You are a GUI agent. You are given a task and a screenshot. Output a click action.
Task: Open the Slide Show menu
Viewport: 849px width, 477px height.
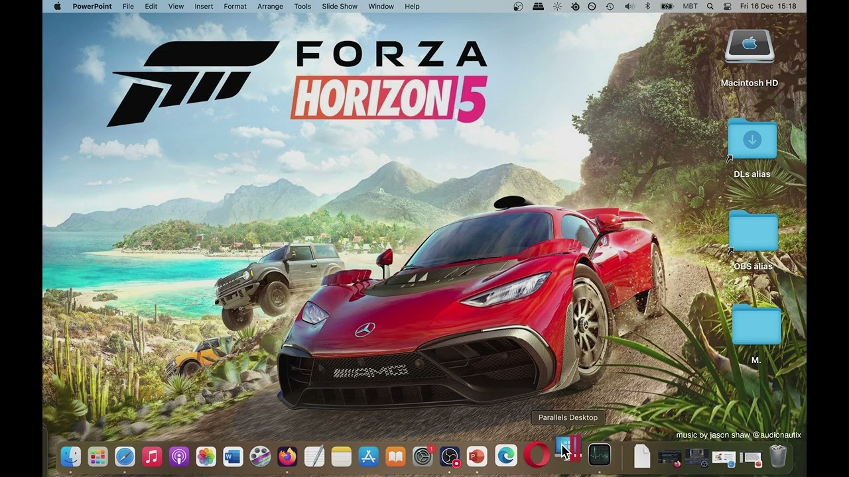[340, 6]
